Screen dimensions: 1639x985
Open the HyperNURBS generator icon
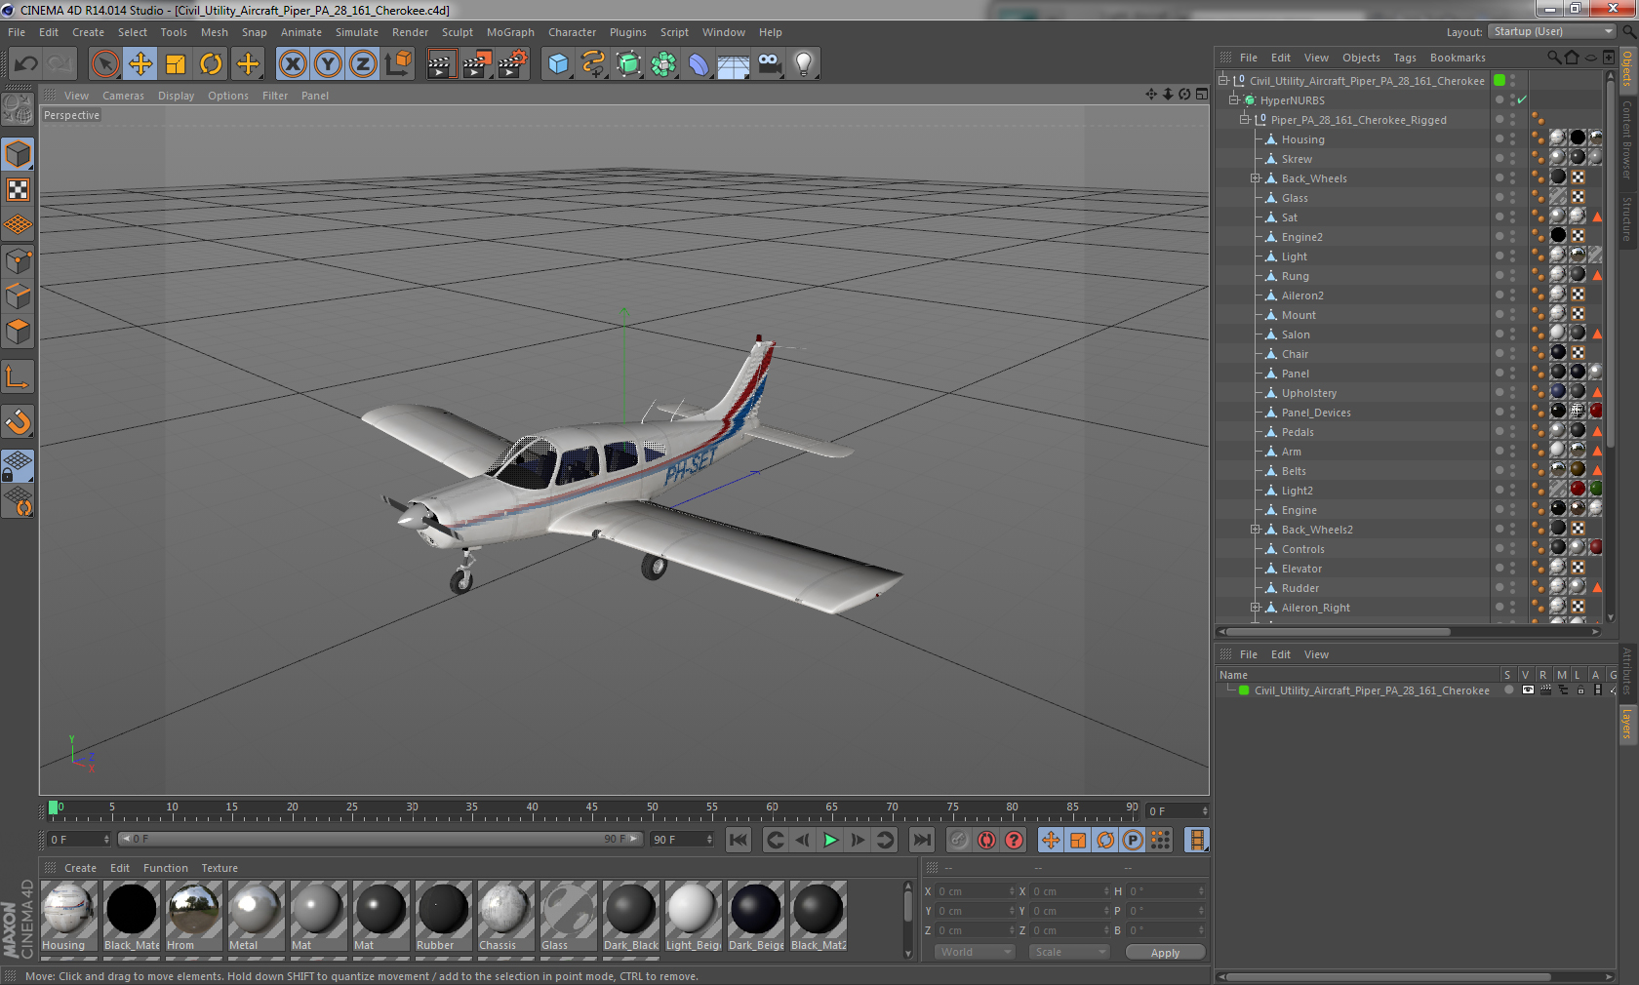[629, 64]
